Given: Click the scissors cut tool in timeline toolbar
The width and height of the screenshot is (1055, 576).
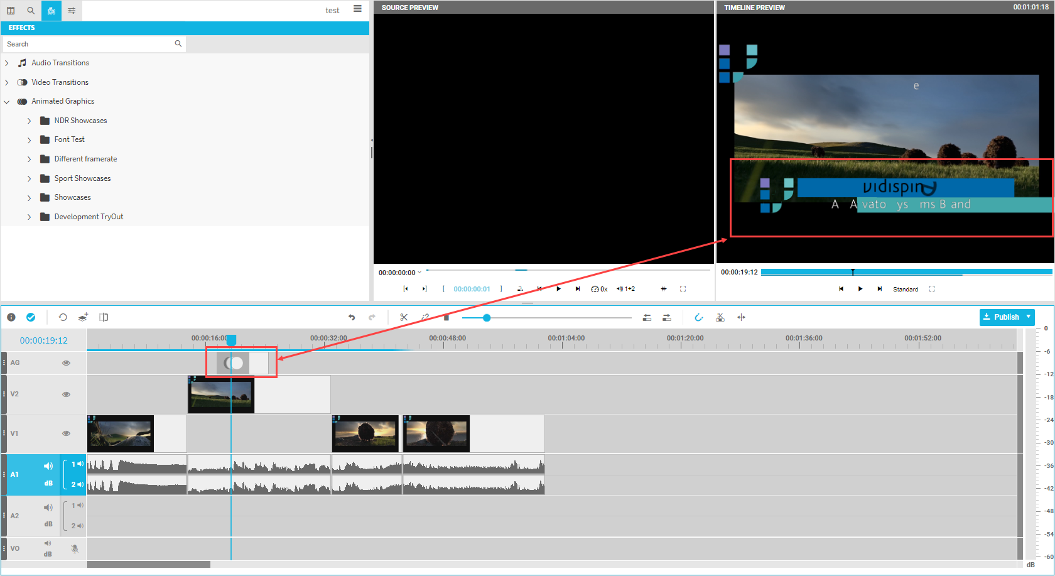Looking at the screenshot, I should pyautogui.click(x=404, y=317).
